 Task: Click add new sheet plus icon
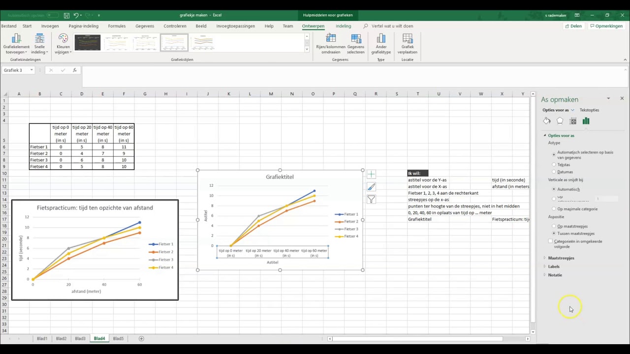[x=141, y=338]
